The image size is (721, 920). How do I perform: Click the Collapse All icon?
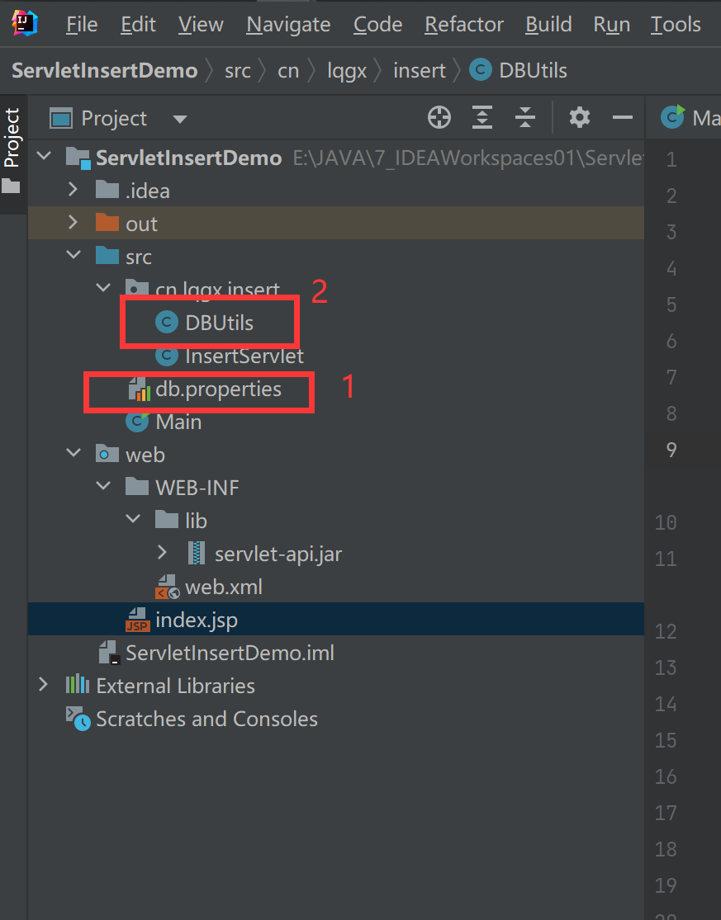pyautogui.click(x=525, y=117)
